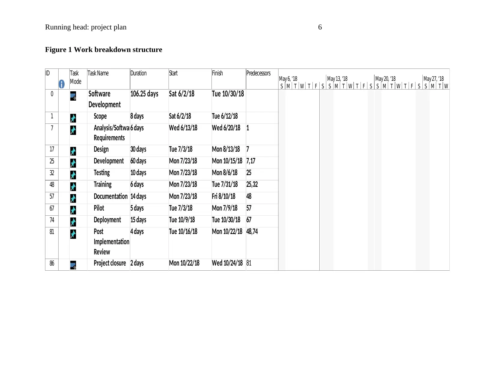496x383 pixels.
Task: Click the Tue 10/9/18 start date
Action: tap(182, 220)
